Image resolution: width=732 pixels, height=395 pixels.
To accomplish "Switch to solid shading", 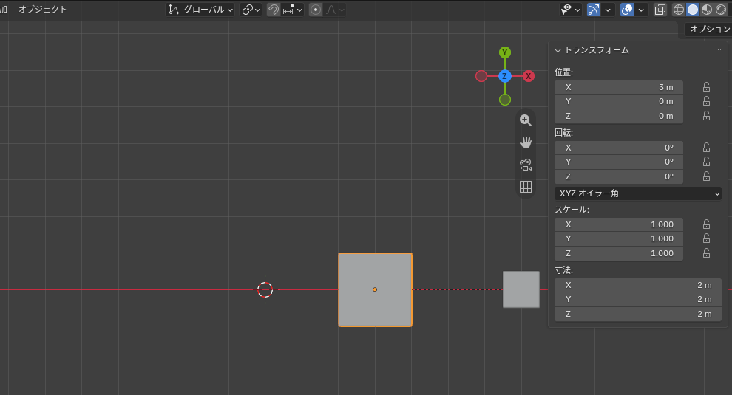I will pyautogui.click(x=693, y=10).
